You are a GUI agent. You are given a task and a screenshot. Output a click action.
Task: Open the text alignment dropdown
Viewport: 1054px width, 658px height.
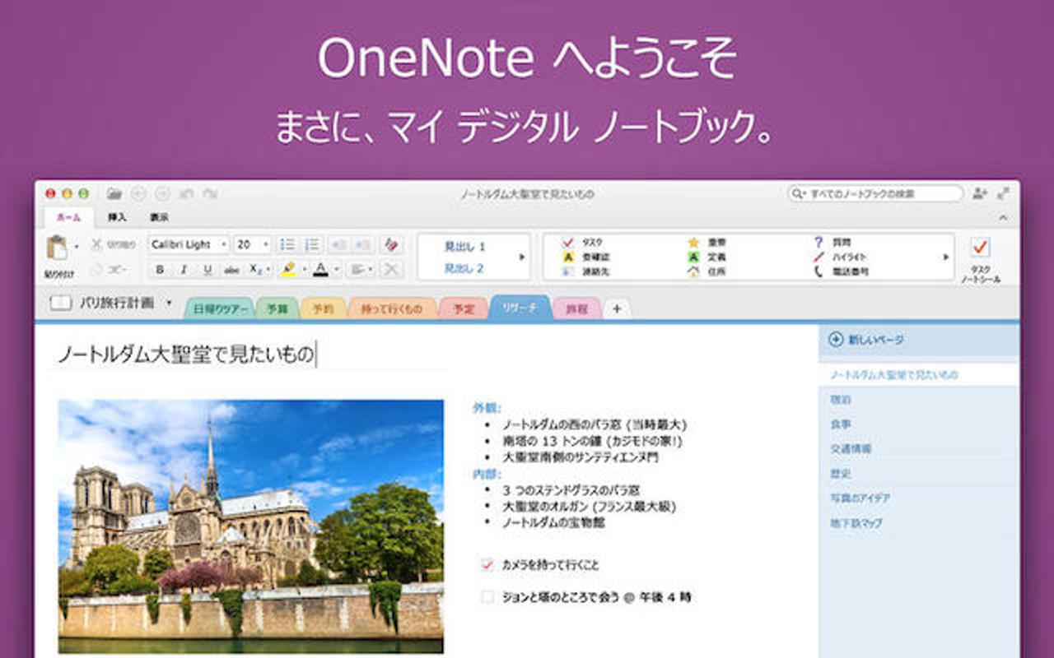(x=360, y=269)
